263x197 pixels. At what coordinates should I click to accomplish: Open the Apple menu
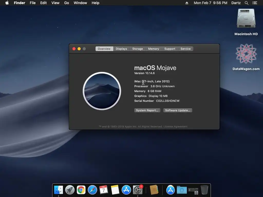pyautogui.click(x=7, y=3)
